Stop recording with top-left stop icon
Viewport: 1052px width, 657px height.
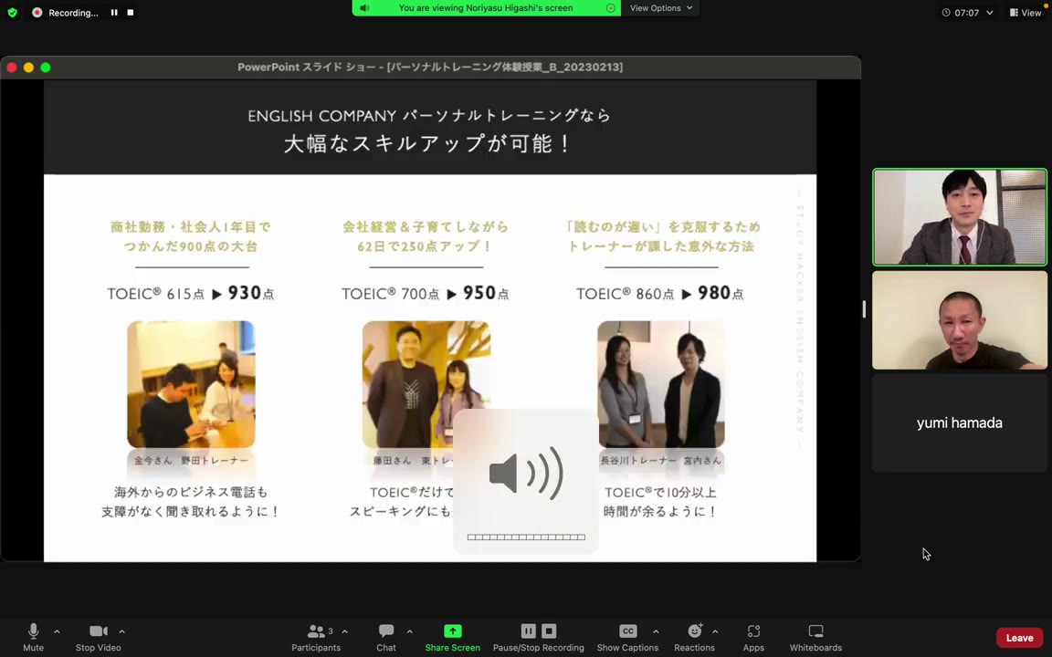point(131,12)
